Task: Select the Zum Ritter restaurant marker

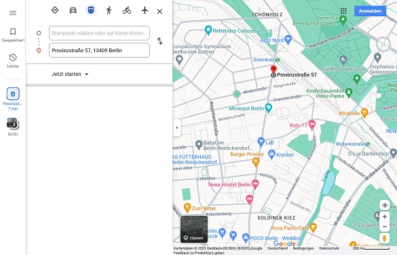Action: pos(187,208)
